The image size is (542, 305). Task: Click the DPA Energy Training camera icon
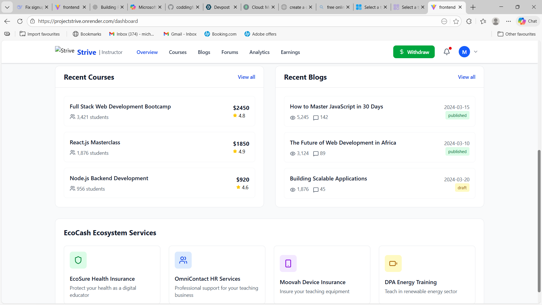click(x=393, y=263)
